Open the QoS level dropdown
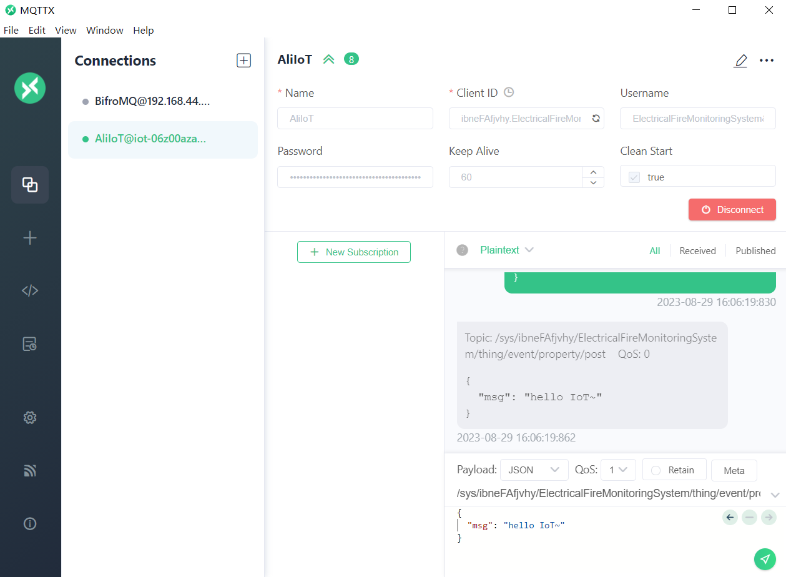The height and width of the screenshot is (577, 786). coord(618,470)
